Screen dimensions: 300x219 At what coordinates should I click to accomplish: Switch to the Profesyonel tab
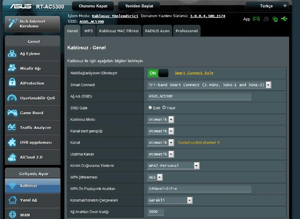point(187,31)
